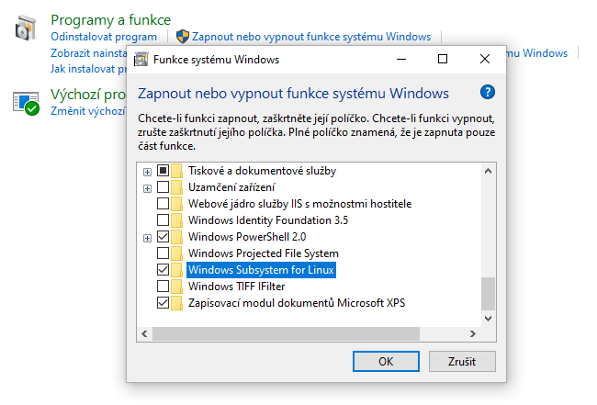Select Zapisovací modul dokumentů Microsoft XPS item

tap(296, 303)
